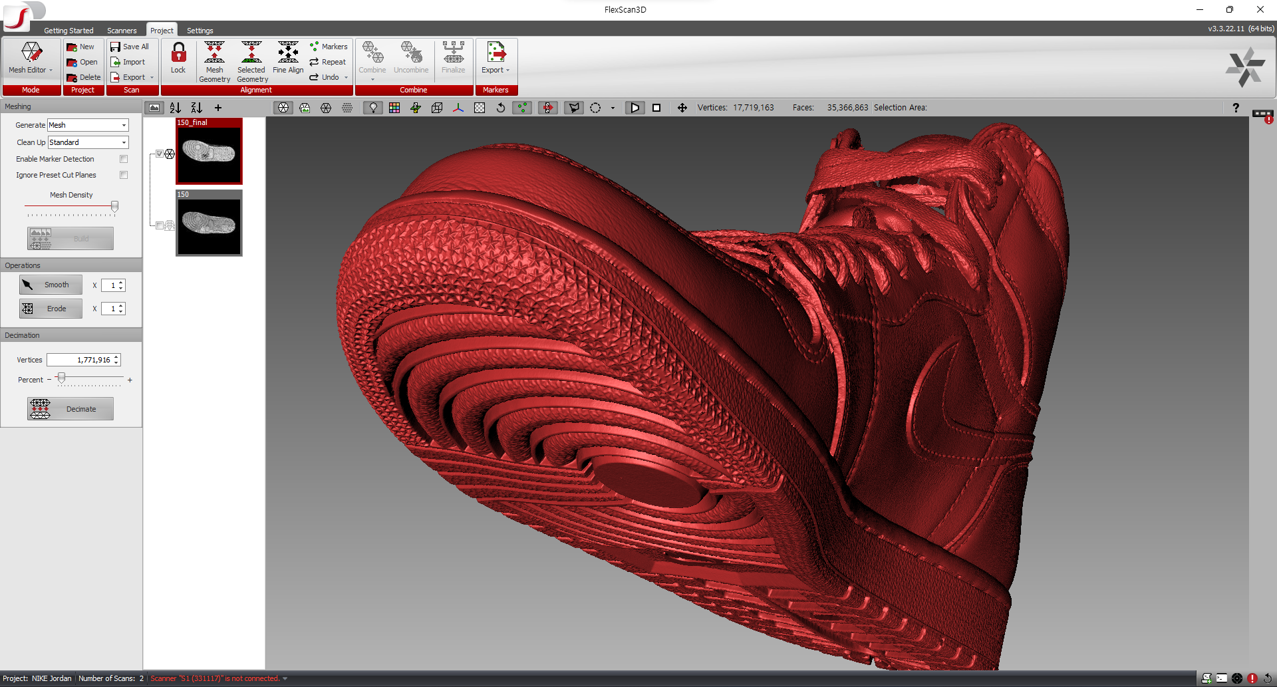The image size is (1277, 687).
Task: Click the play turntable button
Action: (635, 108)
